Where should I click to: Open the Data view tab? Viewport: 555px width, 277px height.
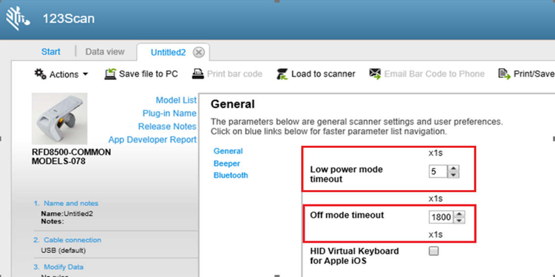(105, 52)
